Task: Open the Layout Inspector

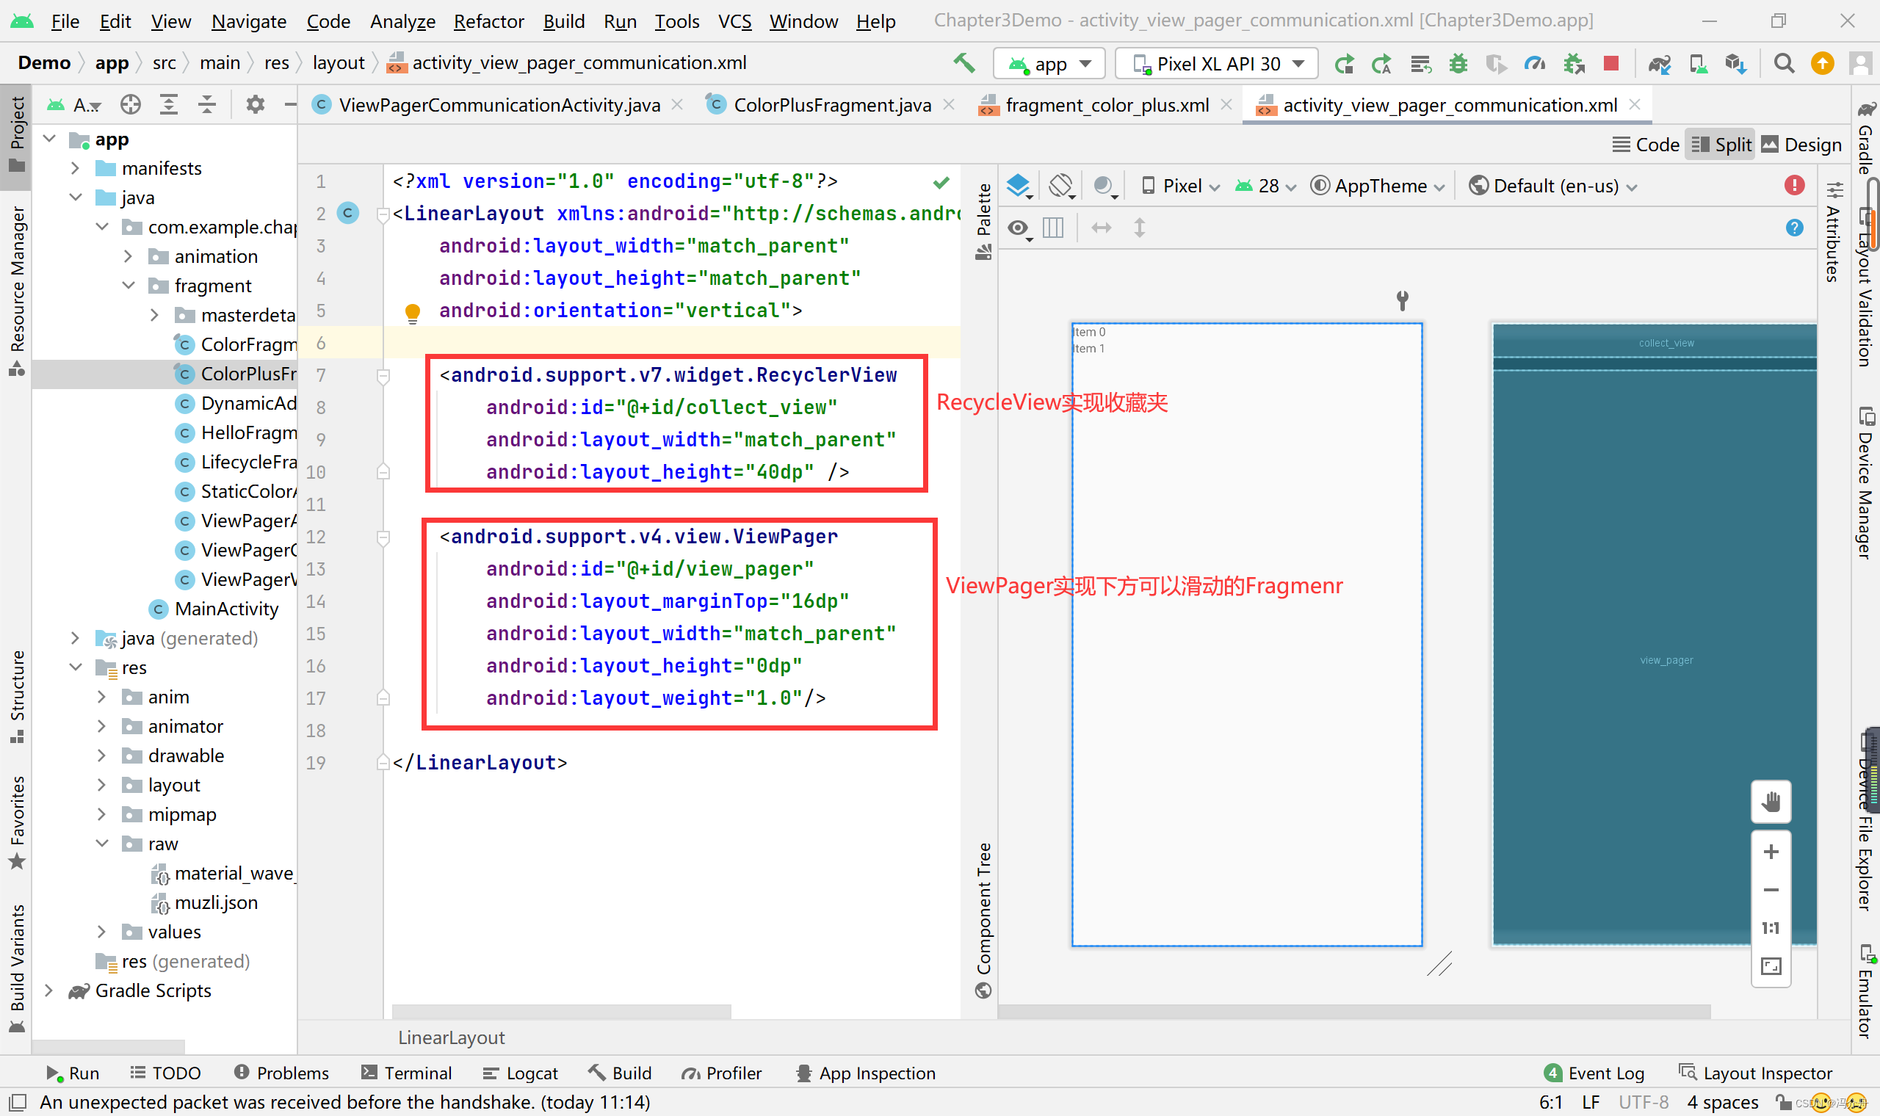Action: [1756, 1073]
